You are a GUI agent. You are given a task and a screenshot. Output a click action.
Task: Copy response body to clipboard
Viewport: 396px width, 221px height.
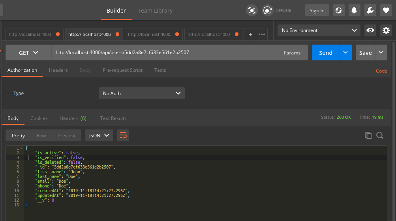click(x=368, y=135)
